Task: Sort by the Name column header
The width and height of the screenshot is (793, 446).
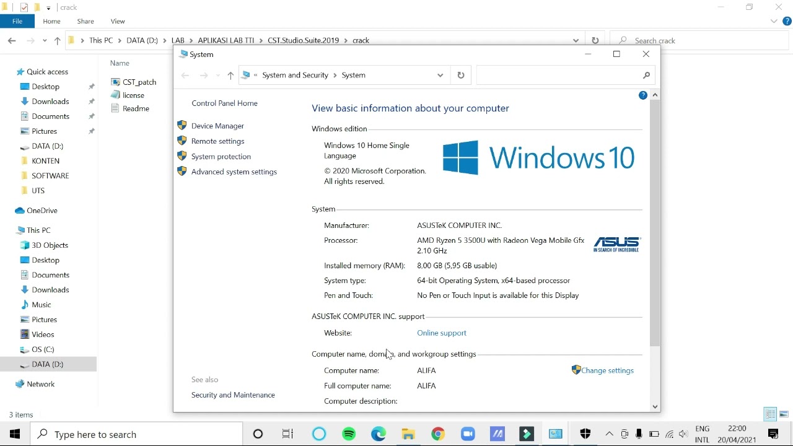Action: (120, 63)
